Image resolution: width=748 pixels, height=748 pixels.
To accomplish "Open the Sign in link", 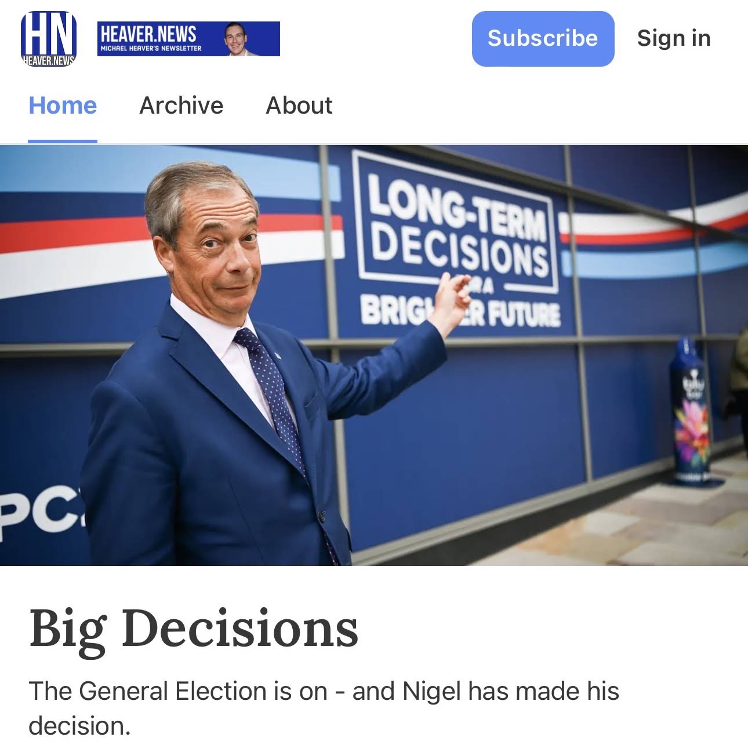I will 673,38.
